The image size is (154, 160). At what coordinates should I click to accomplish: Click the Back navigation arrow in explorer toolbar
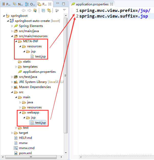[x=24, y=10]
